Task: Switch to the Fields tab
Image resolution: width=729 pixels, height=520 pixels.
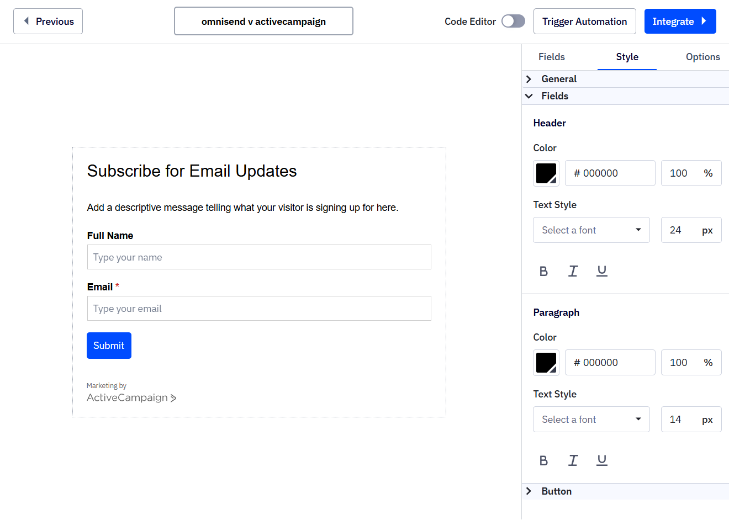Action: point(551,57)
